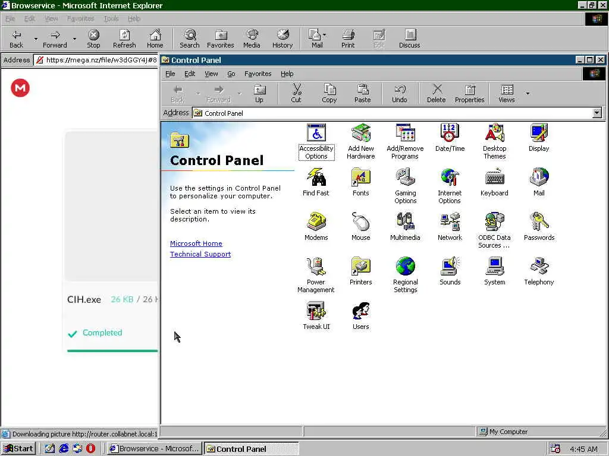The image size is (609, 456).
Task: Open the Help menu in Control Panel
Action: 287,74
